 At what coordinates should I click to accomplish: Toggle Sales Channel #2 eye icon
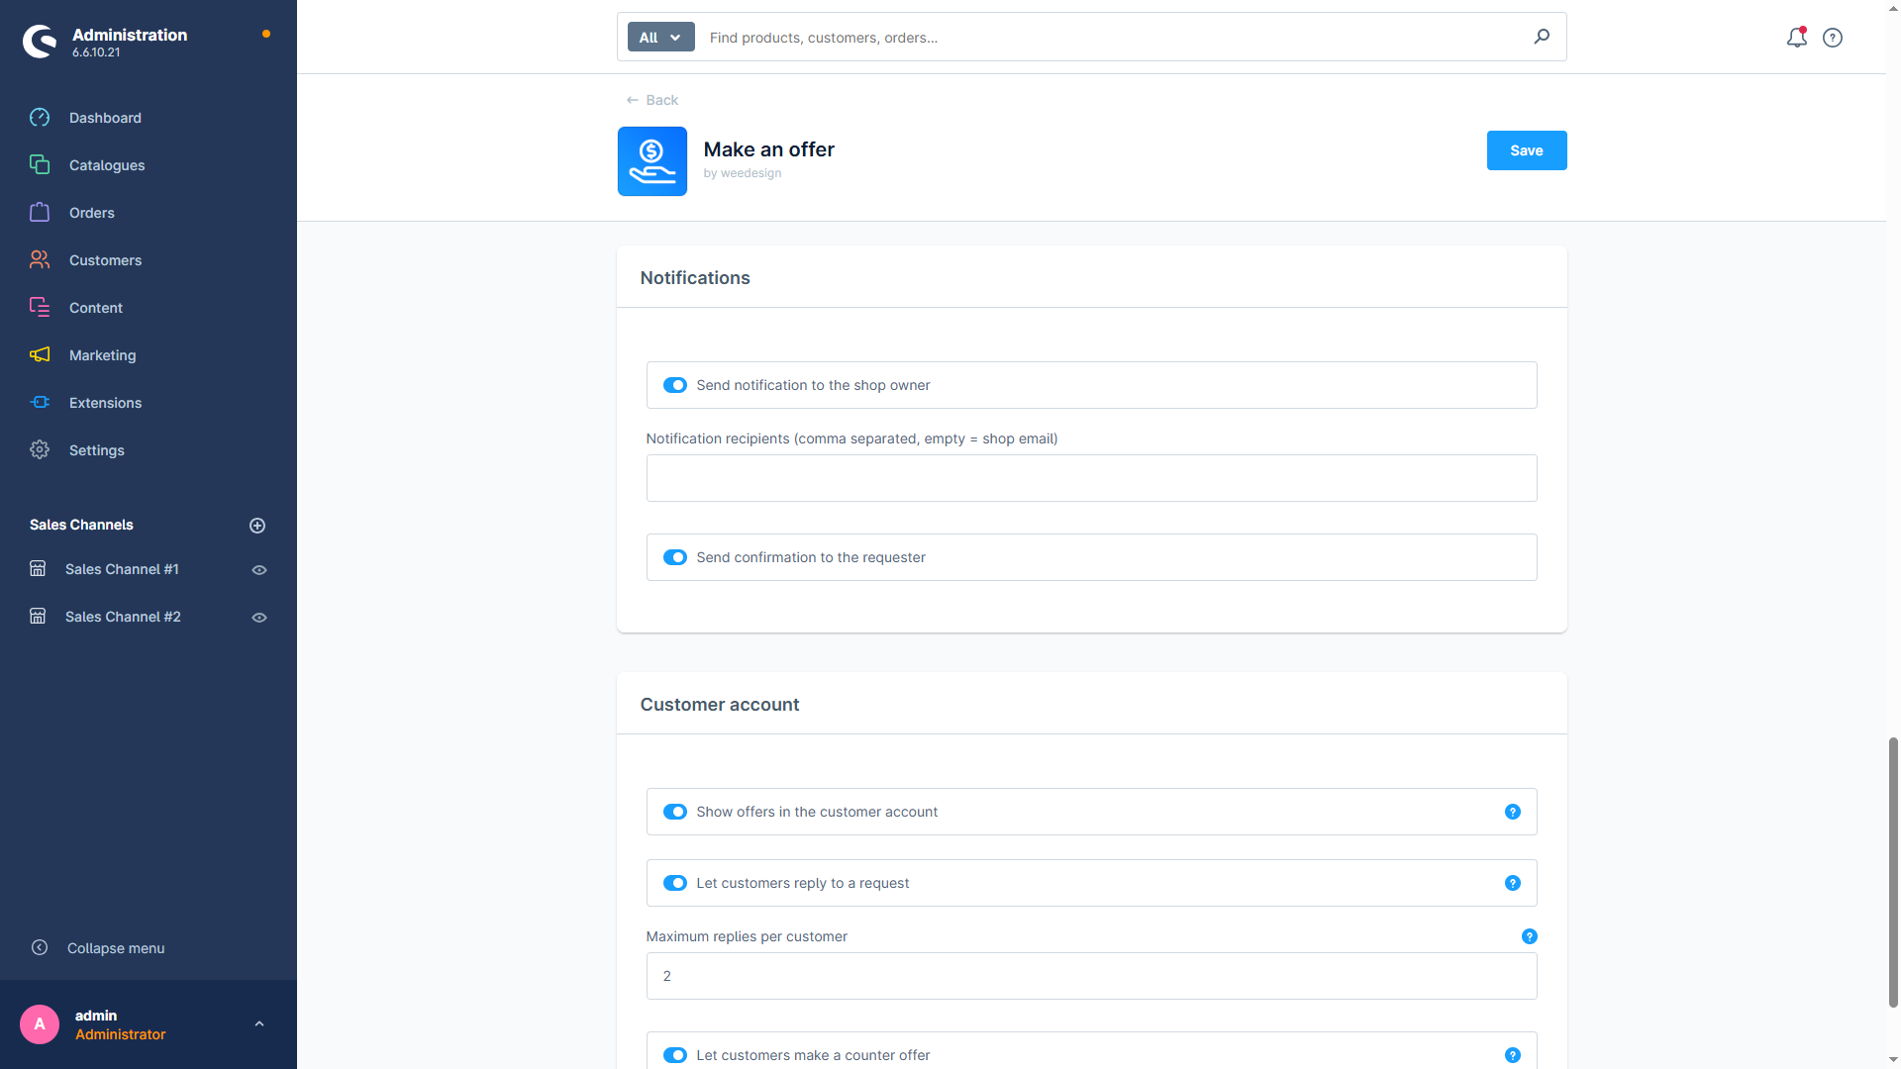pos(259,618)
